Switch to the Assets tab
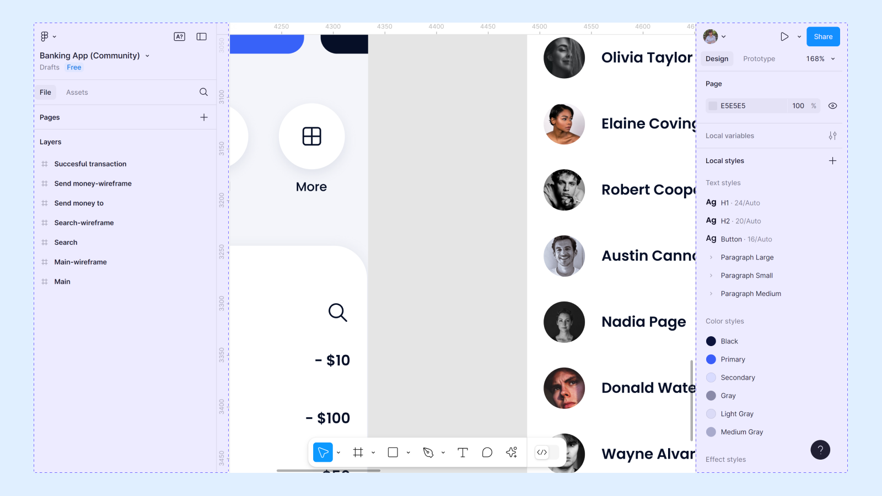 click(x=77, y=92)
